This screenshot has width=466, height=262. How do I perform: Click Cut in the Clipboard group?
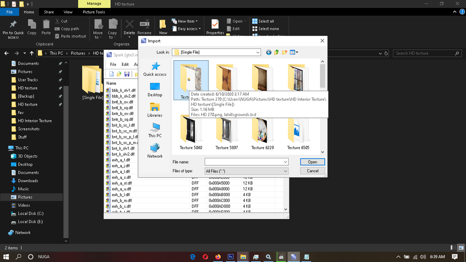pyautogui.click(x=61, y=21)
